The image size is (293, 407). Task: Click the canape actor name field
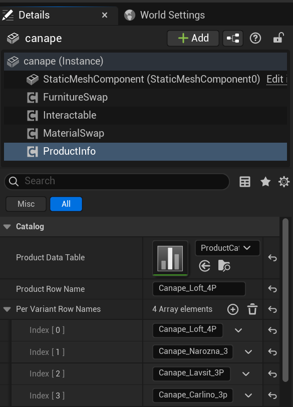pyautogui.click(x=44, y=39)
